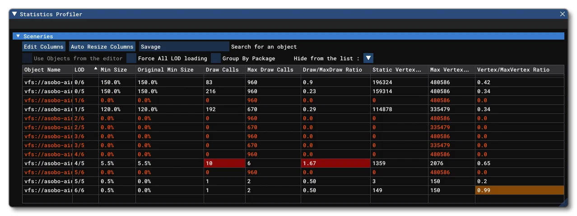Image resolution: width=577 pixels, height=216 pixels.
Task: Click Draw Calls value 216
Action: pyautogui.click(x=211, y=91)
